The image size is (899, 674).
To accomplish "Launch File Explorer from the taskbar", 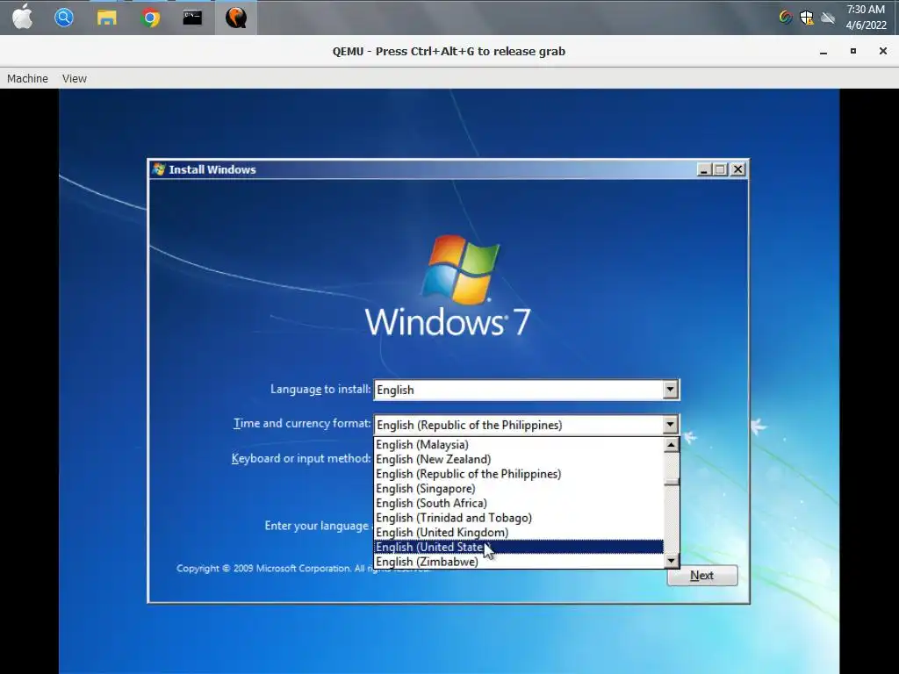I will tap(106, 18).
